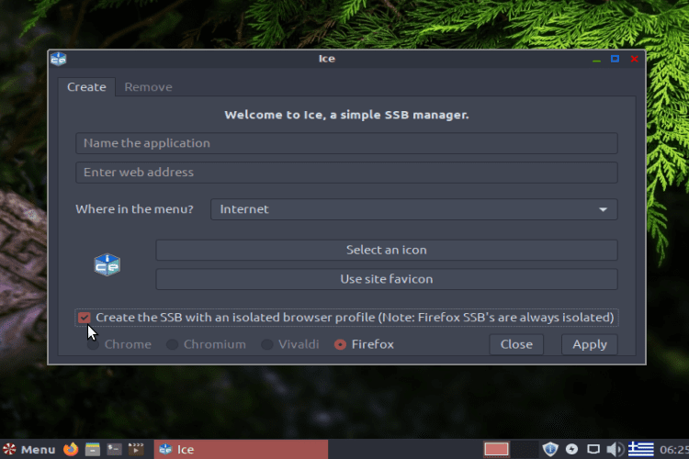Open the media player taskbar icon
Viewport: 689px width, 459px height.
click(136, 449)
